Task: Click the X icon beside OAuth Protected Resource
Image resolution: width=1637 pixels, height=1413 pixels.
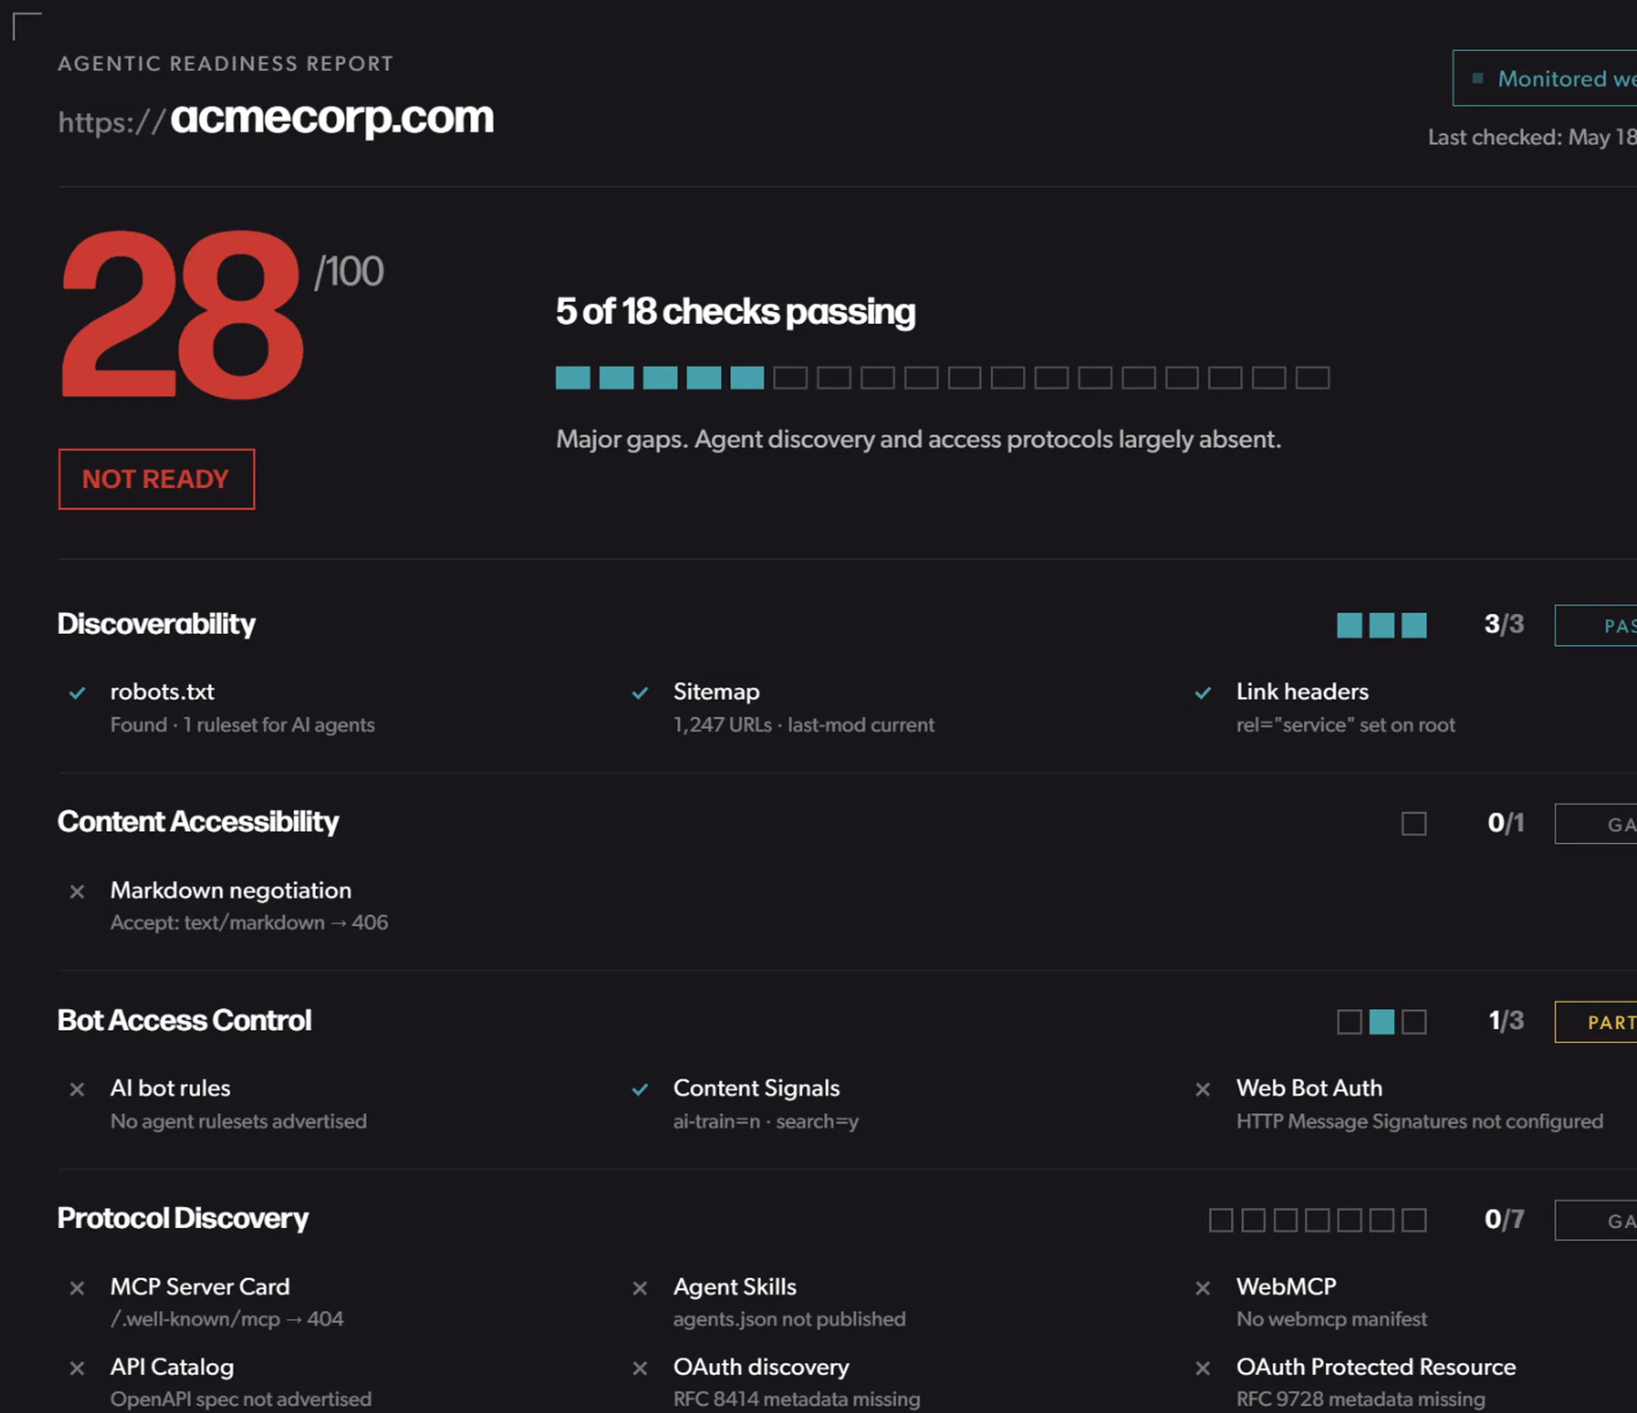Action: 1203,1368
